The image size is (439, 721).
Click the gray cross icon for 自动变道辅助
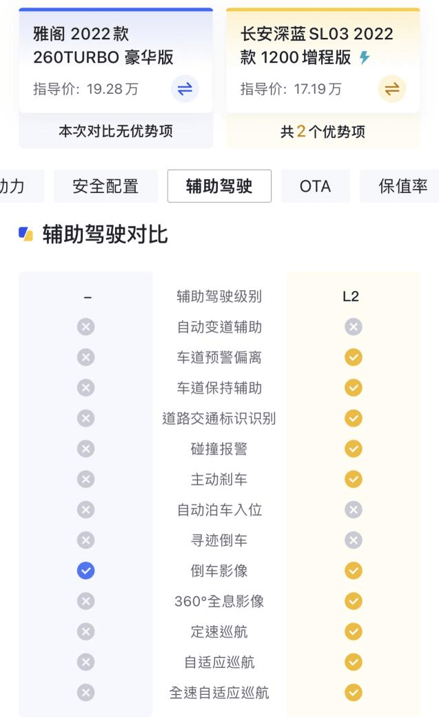[x=85, y=327]
